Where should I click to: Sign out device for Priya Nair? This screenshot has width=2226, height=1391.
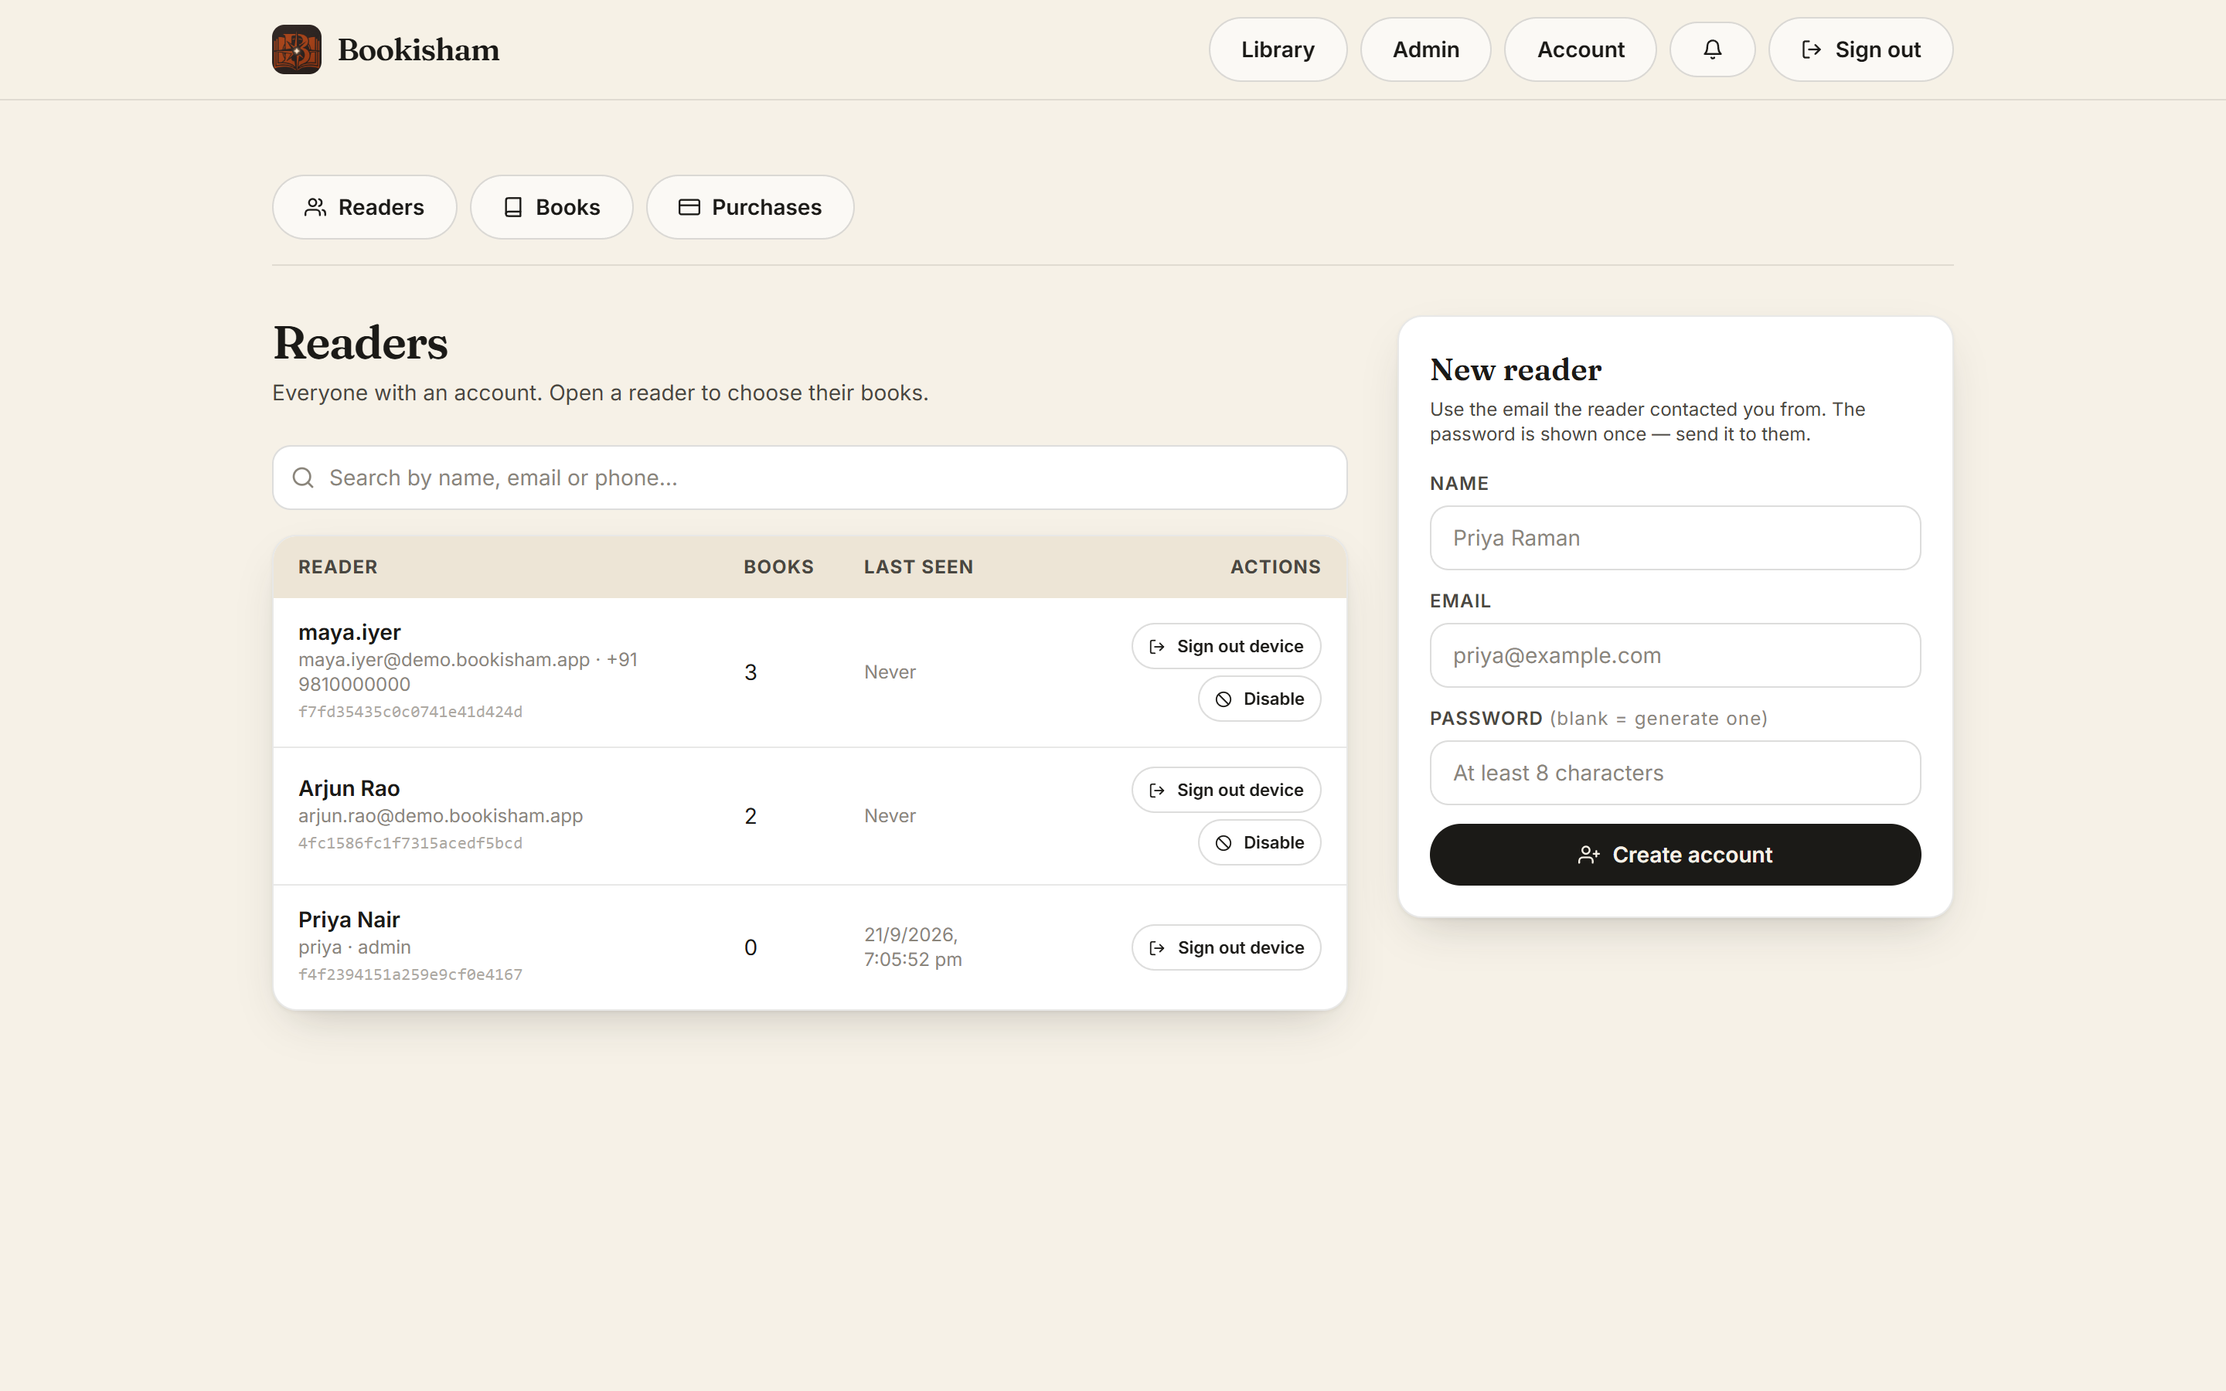(x=1226, y=947)
